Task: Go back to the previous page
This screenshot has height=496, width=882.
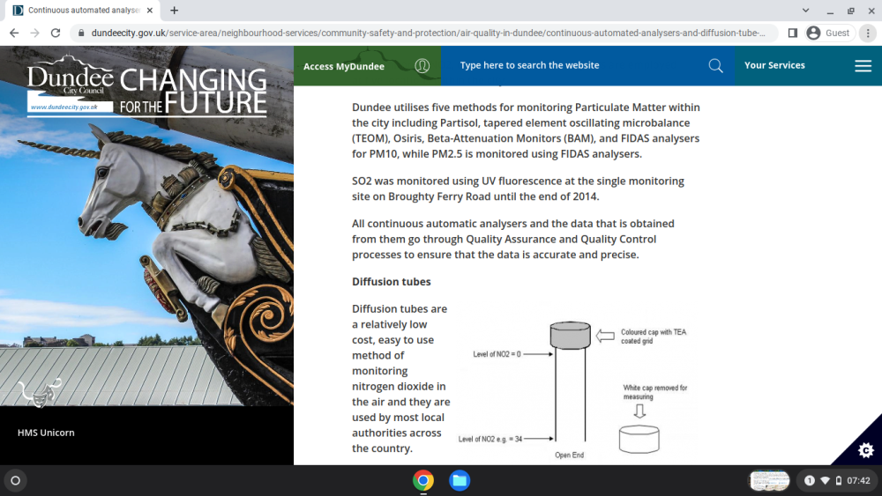Action: click(x=14, y=33)
